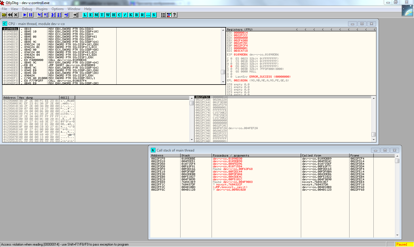Toggle the Registers (FPU) header bar
The height and width of the screenshot is (247, 414).
click(x=301, y=29)
